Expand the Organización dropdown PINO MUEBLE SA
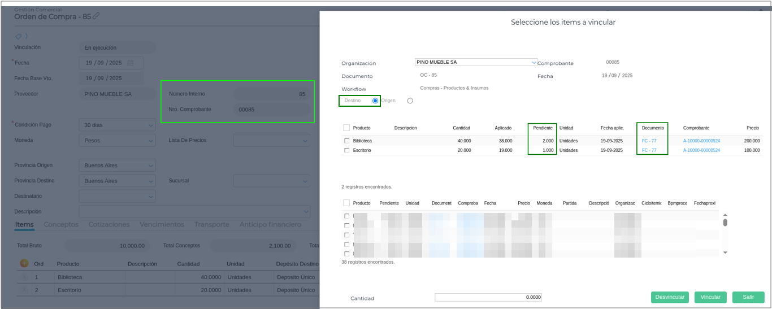The height and width of the screenshot is (309, 772). (534, 62)
